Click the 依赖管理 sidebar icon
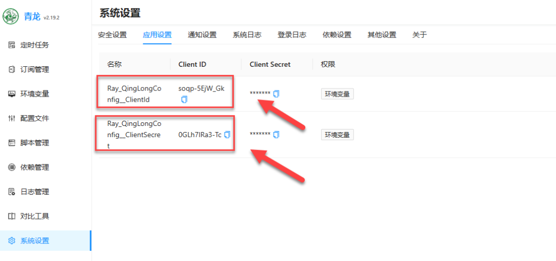The width and height of the screenshot is (556, 261). pos(12,167)
